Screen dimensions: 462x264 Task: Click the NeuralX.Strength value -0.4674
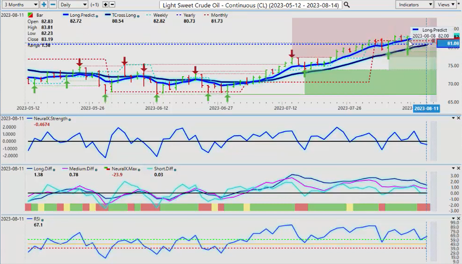[x=42, y=124]
